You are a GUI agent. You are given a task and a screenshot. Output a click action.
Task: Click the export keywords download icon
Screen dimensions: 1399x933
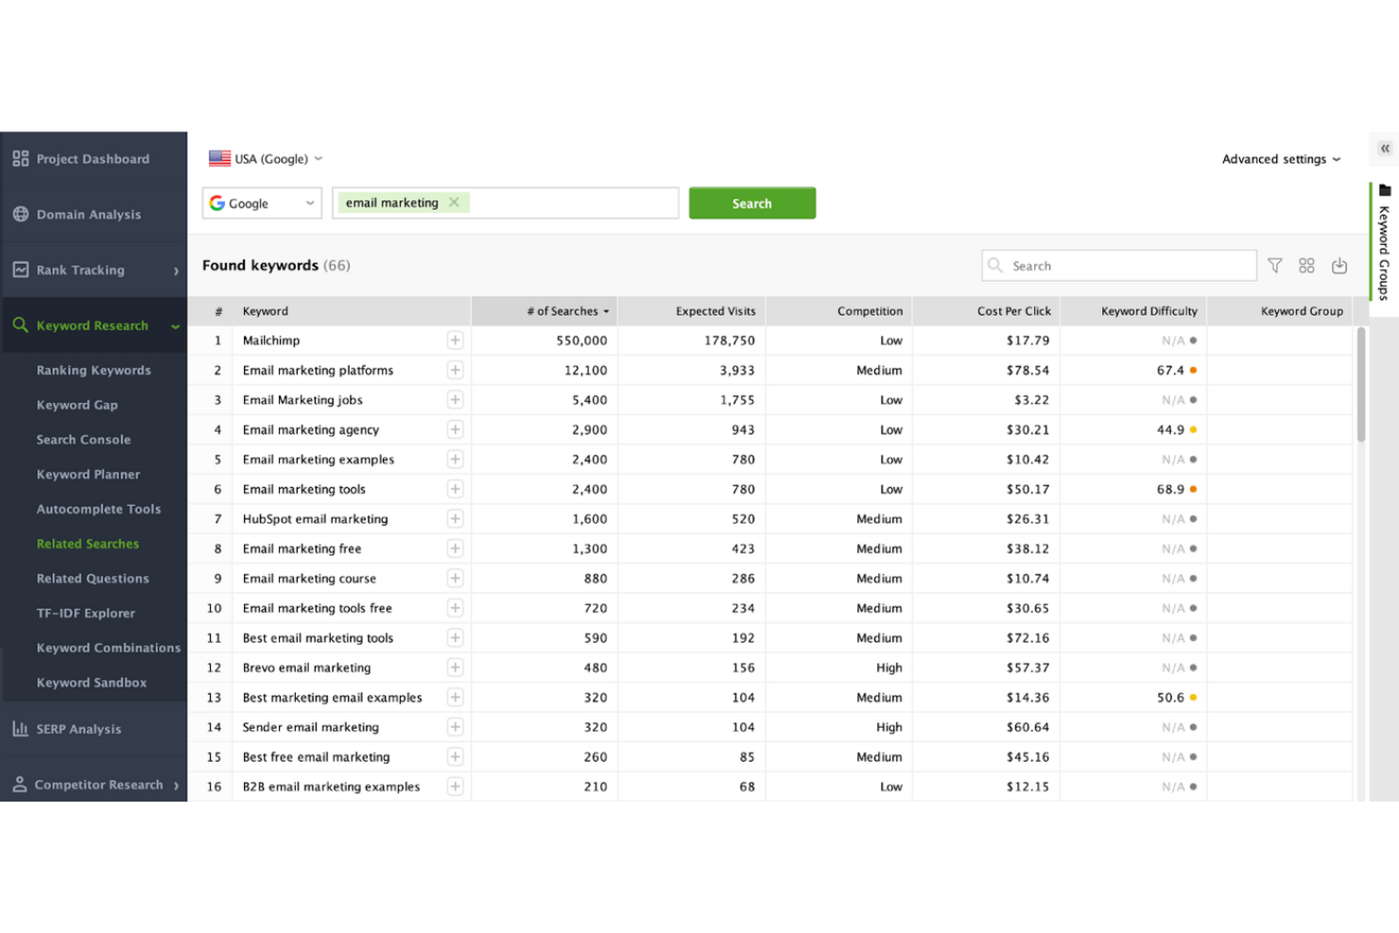point(1339,266)
